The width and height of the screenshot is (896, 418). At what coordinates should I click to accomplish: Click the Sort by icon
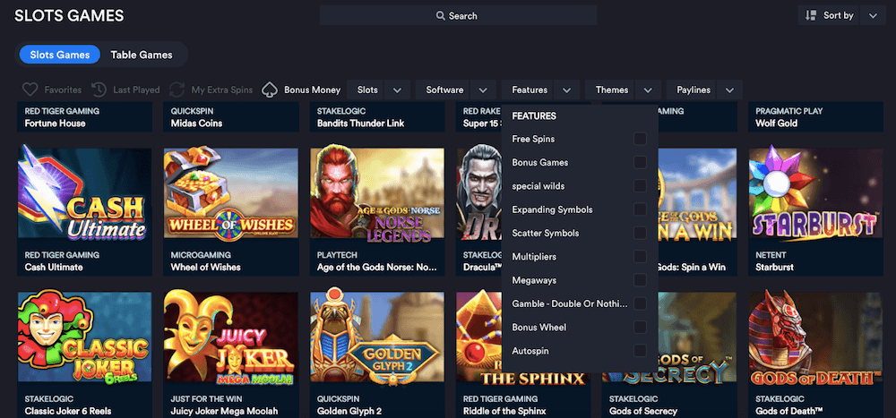(811, 15)
